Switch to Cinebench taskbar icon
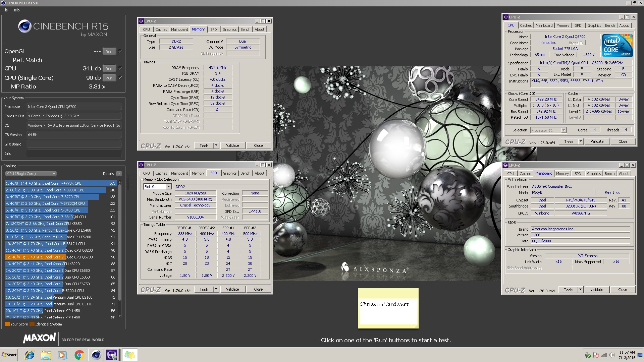This screenshot has height=362, width=644. pos(96,355)
